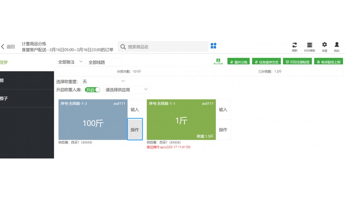345x199 pixels.
Task: Click the green default supplier icon
Action: click(x=218, y=61)
